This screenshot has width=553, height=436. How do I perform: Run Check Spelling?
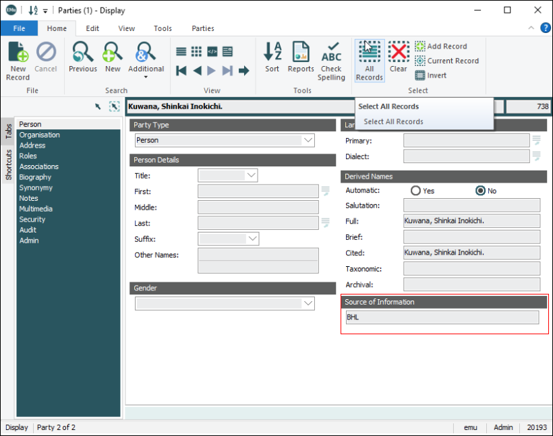331,61
